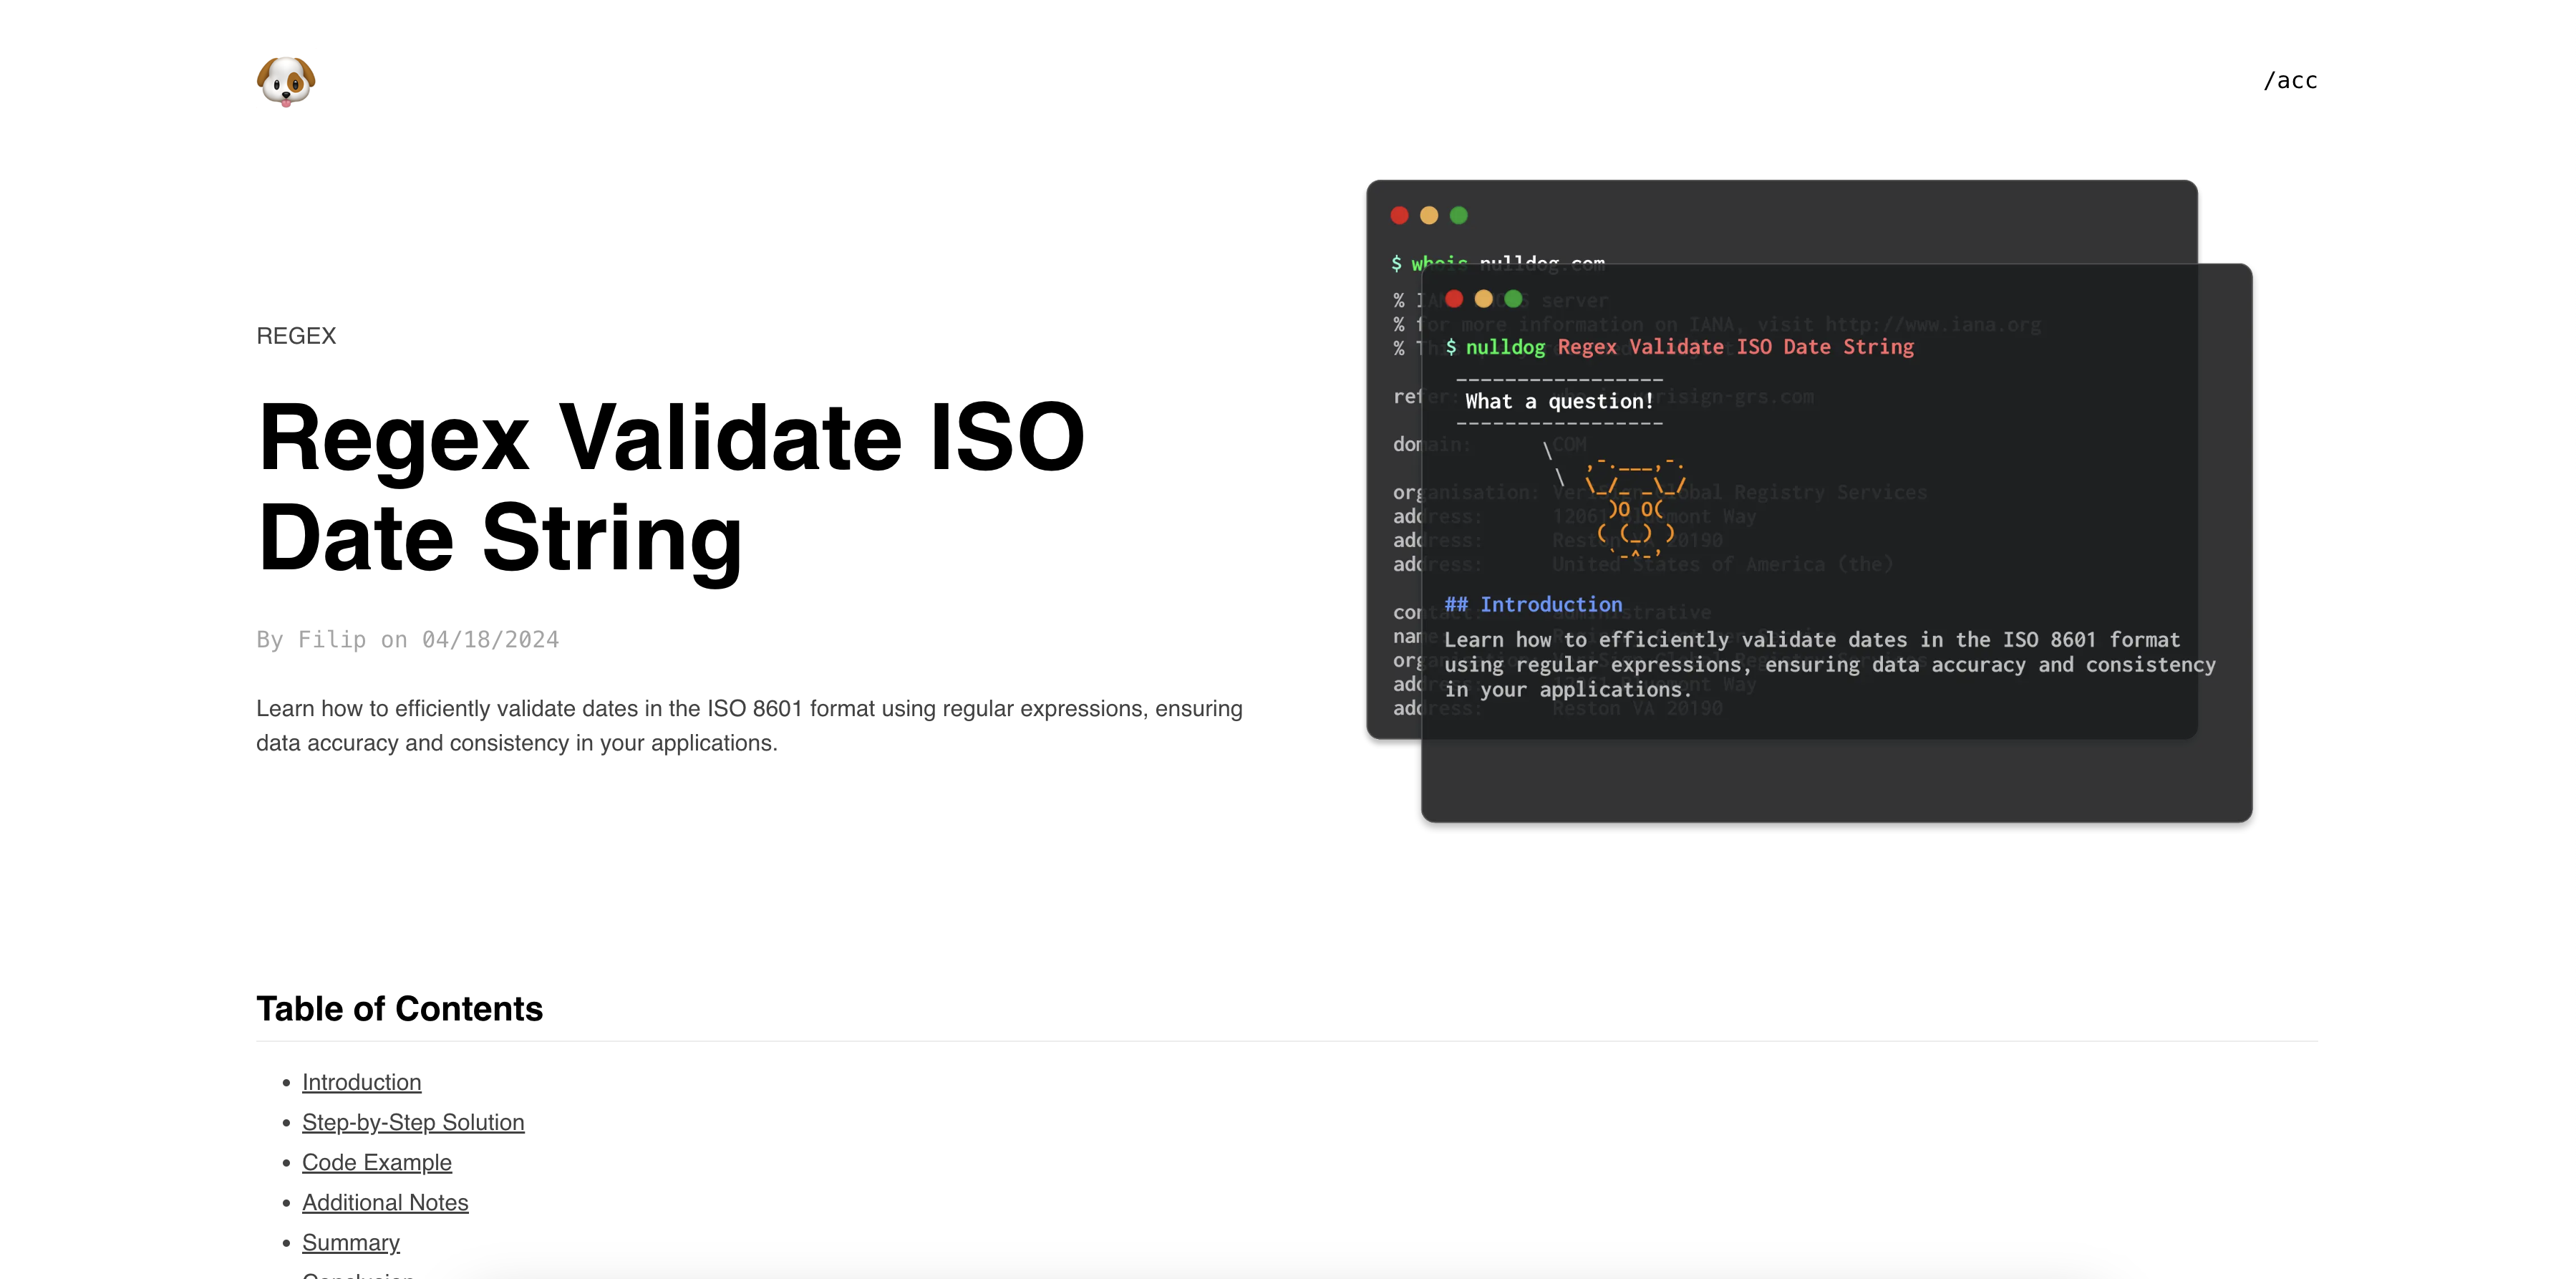Image resolution: width=2576 pixels, height=1279 pixels.
Task: Navigate to the Summary section
Action: (x=351, y=1242)
